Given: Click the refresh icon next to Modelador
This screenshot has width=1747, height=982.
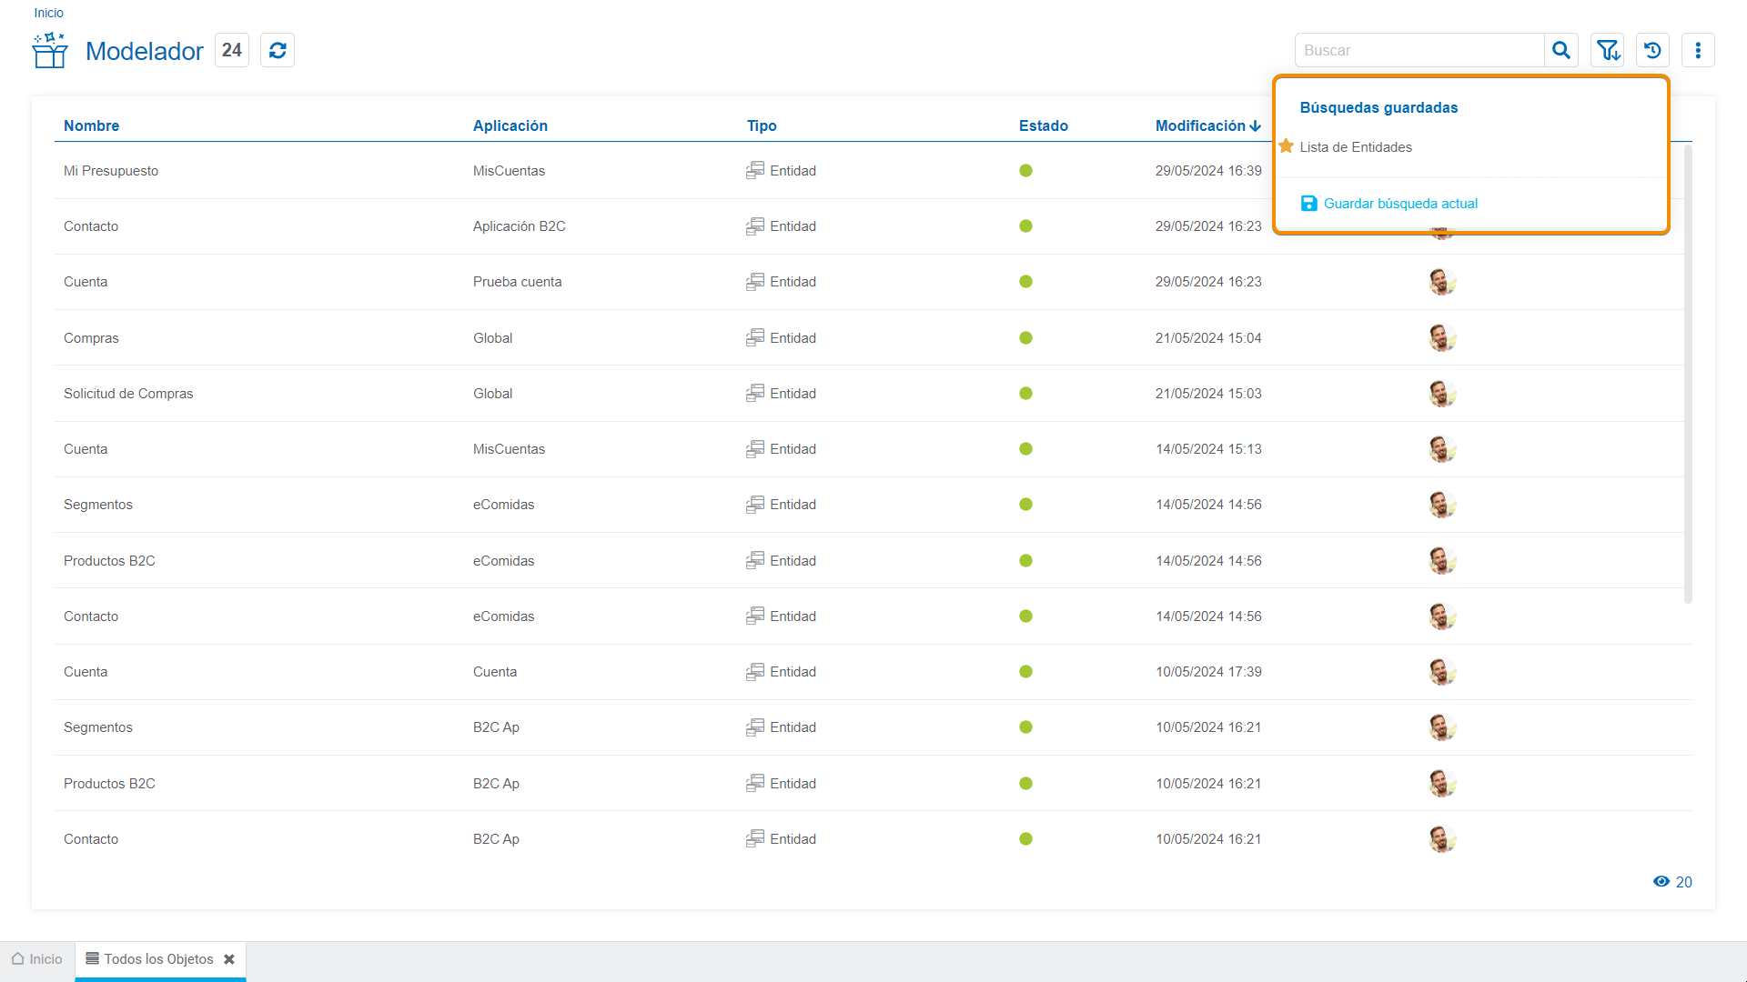Looking at the screenshot, I should pyautogui.click(x=278, y=50).
